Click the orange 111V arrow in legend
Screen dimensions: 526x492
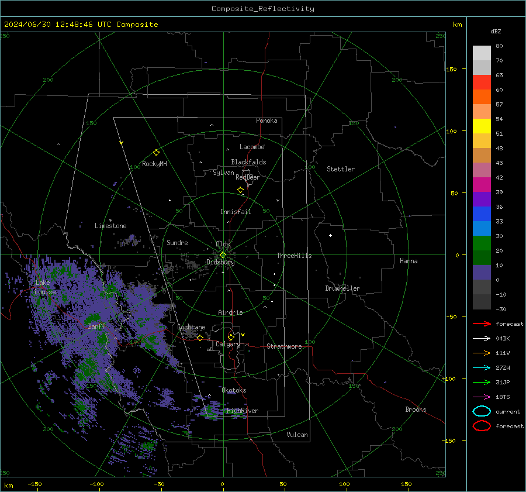click(482, 353)
